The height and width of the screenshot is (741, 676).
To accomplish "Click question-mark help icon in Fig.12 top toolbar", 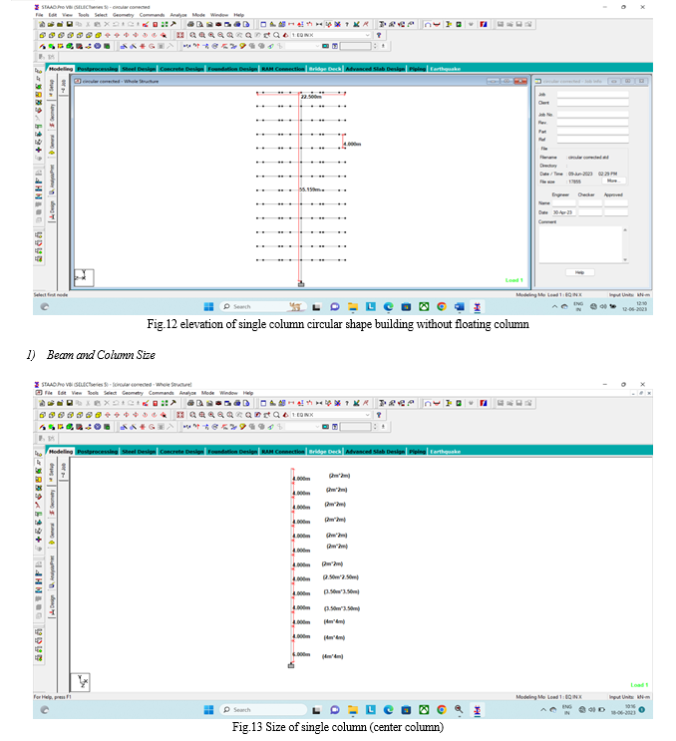I will [347, 24].
